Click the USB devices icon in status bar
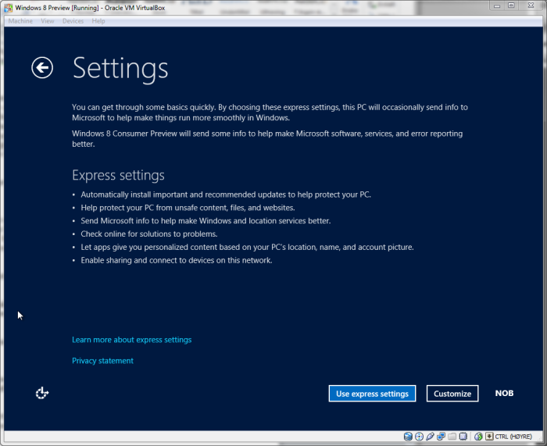547x446 pixels. 430,436
